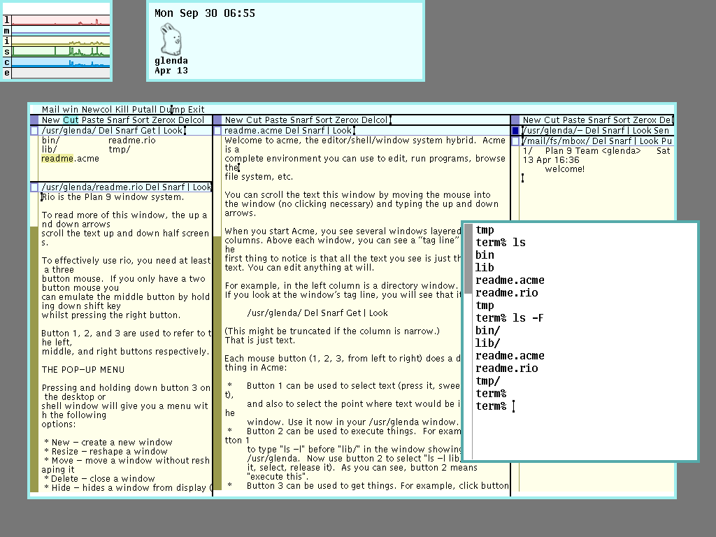
Task: Click the red load graph in stats window
Action: coord(61,20)
